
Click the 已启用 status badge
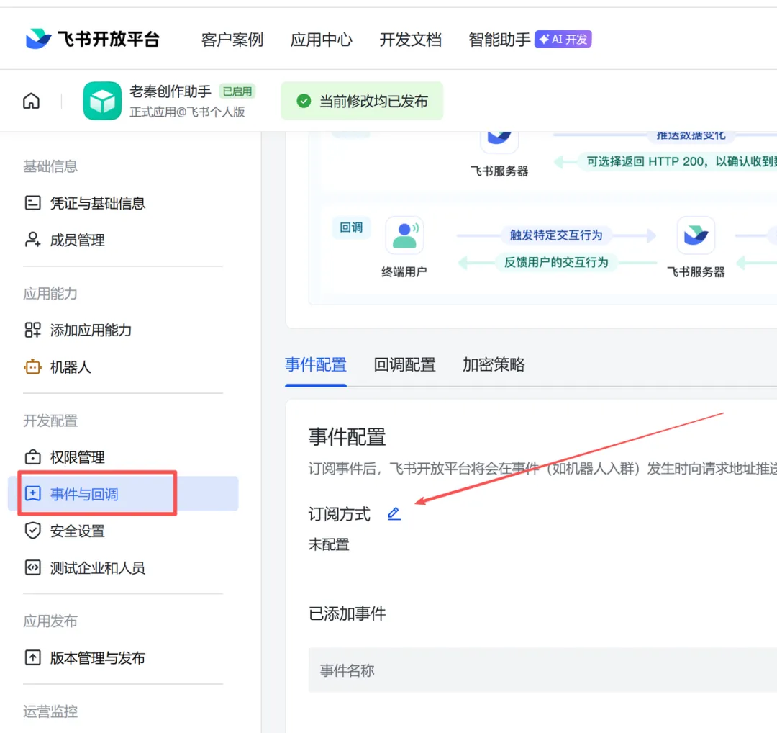point(237,91)
